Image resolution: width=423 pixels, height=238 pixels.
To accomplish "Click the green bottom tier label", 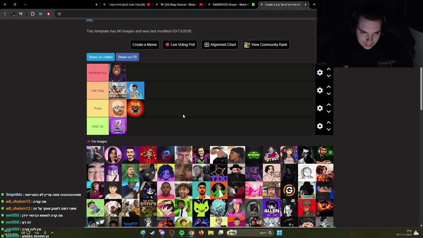I will (x=97, y=126).
